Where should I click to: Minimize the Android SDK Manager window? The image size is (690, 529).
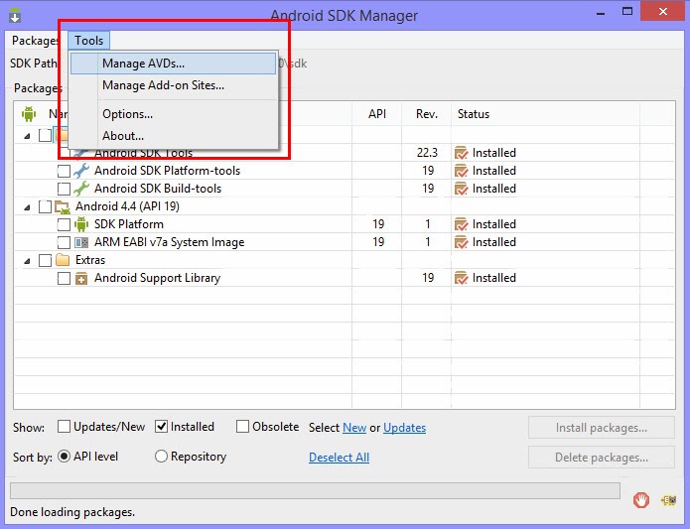pos(601,12)
